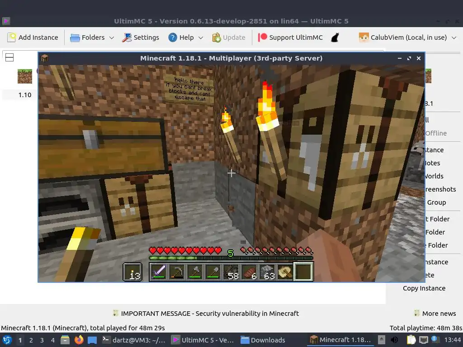
Task: Open the CalubViem account dropdown
Action: point(407,38)
